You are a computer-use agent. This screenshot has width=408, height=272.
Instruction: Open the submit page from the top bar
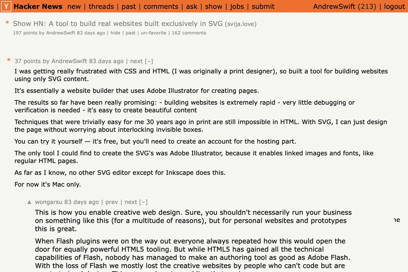pyautogui.click(x=263, y=7)
